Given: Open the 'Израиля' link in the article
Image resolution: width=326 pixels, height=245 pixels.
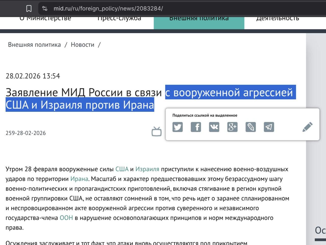Looking at the screenshot, I should click(147, 169).
